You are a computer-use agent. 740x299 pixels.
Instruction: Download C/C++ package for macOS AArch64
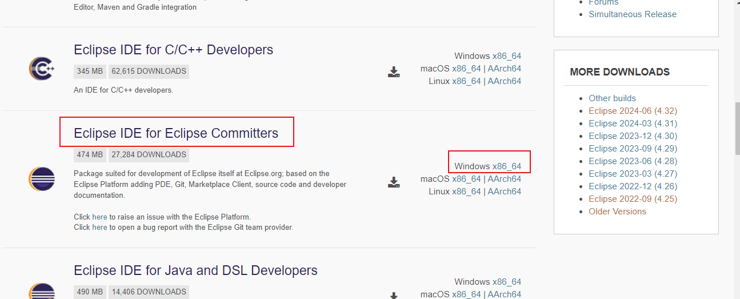504,69
